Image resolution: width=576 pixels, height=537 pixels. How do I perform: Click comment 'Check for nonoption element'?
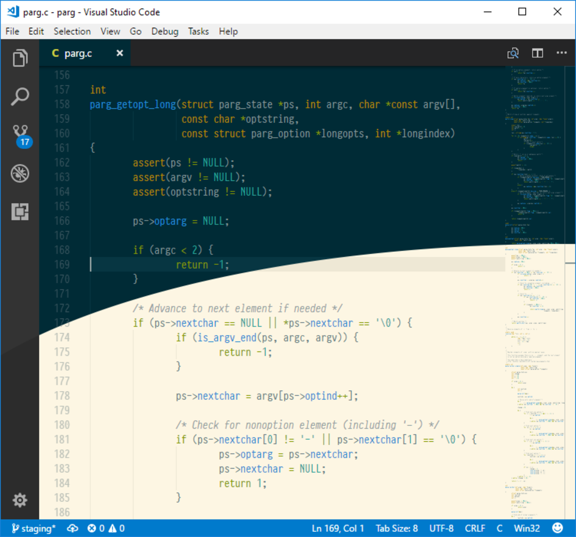pos(308,425)
